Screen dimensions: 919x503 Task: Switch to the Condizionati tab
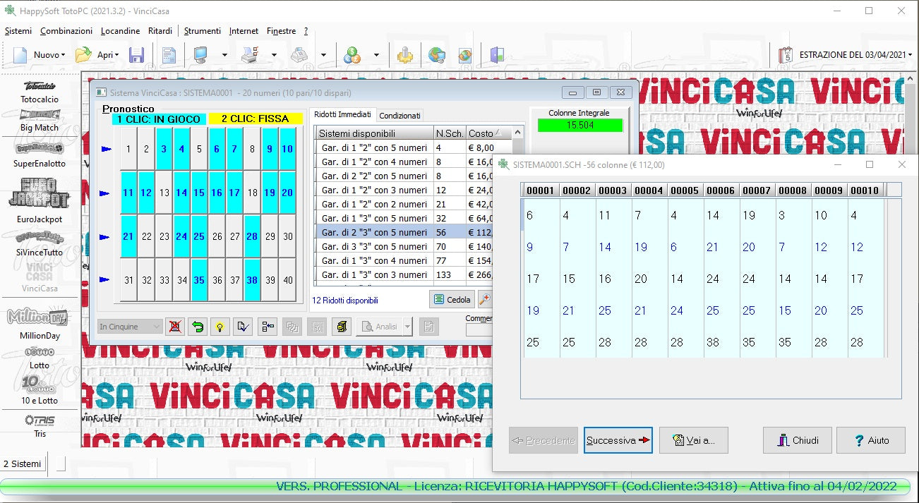[x=400, y=116]
